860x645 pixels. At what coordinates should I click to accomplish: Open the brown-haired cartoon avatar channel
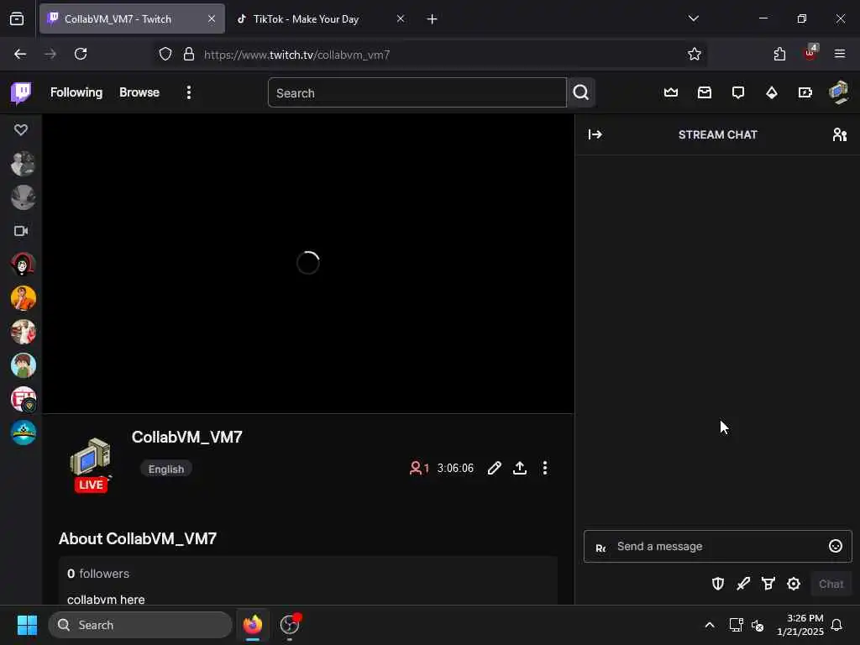(x=23, y=365)
